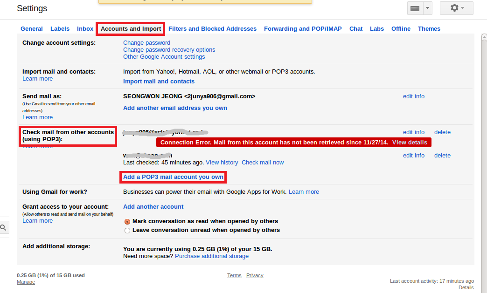
Task: Open Other Google Account settings
Action: (x=164, y=57)
